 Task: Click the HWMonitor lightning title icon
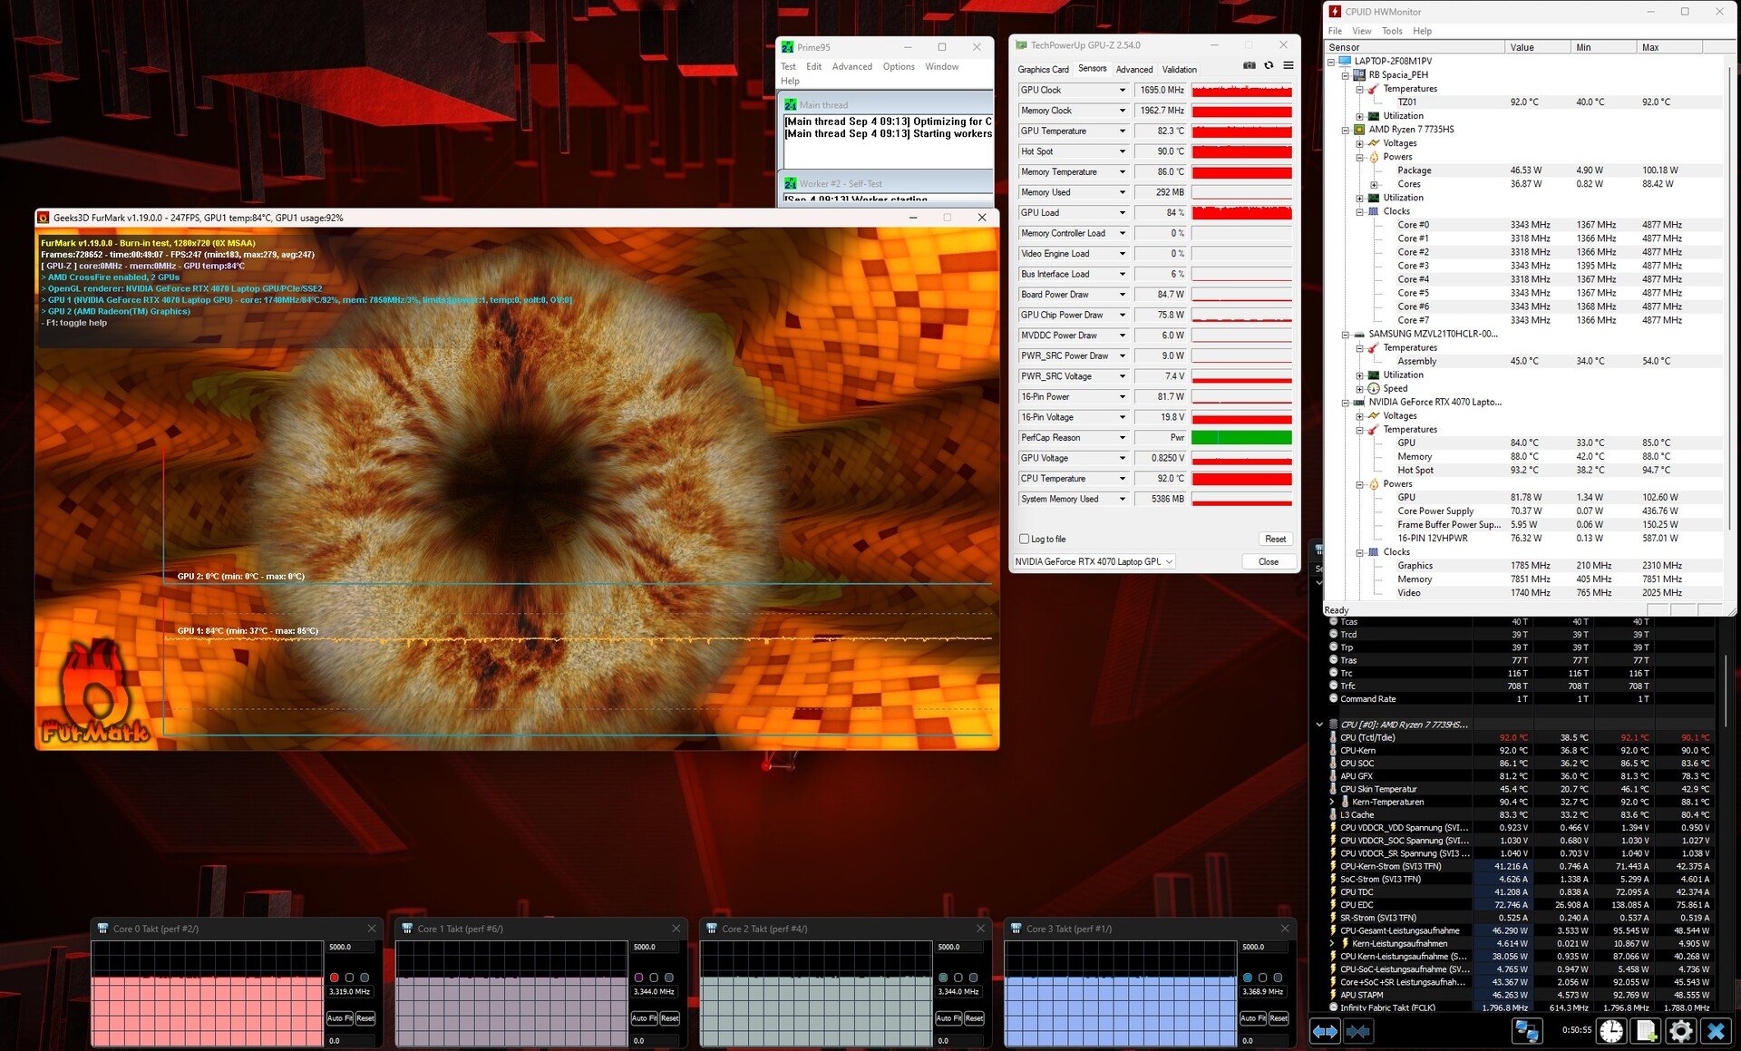click(1335, 12)
